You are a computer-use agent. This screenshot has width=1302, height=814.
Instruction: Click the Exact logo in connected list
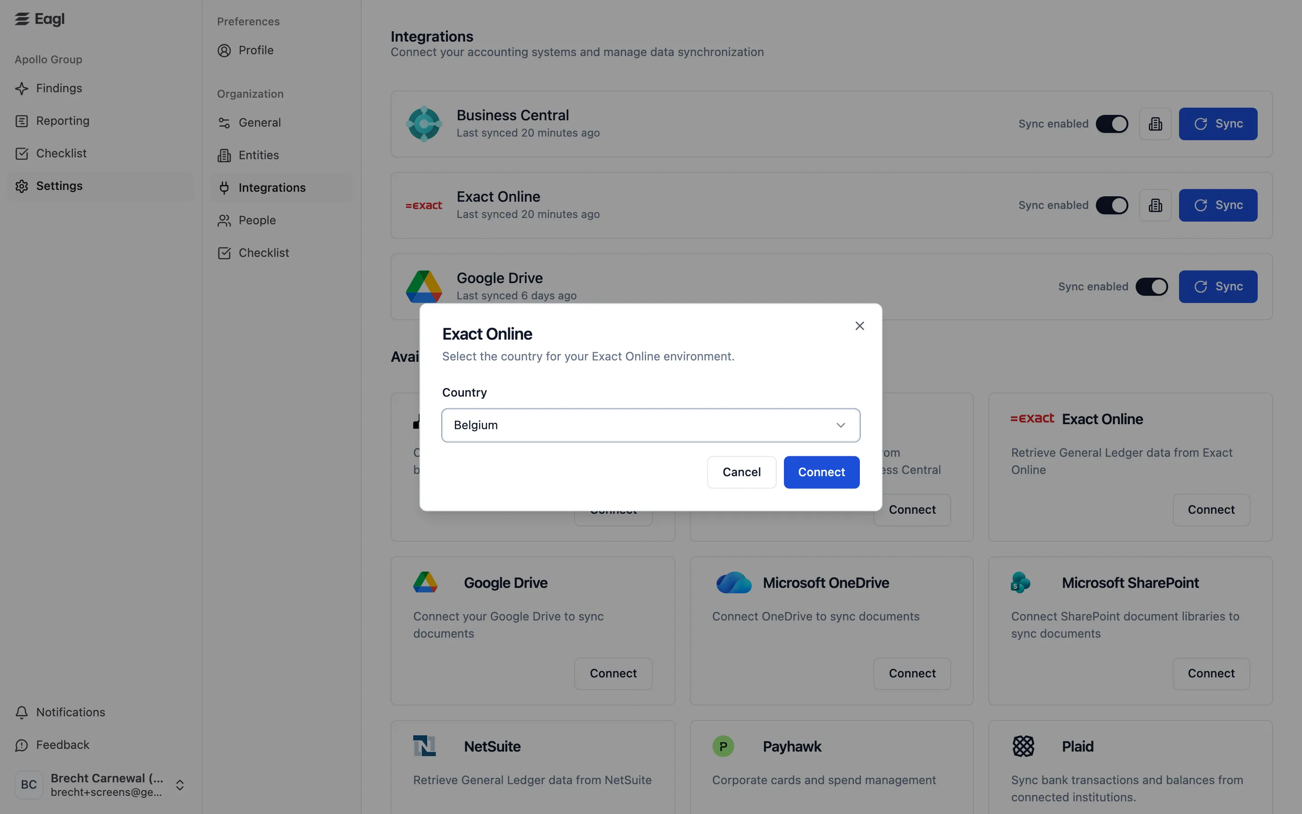point(424,205)
